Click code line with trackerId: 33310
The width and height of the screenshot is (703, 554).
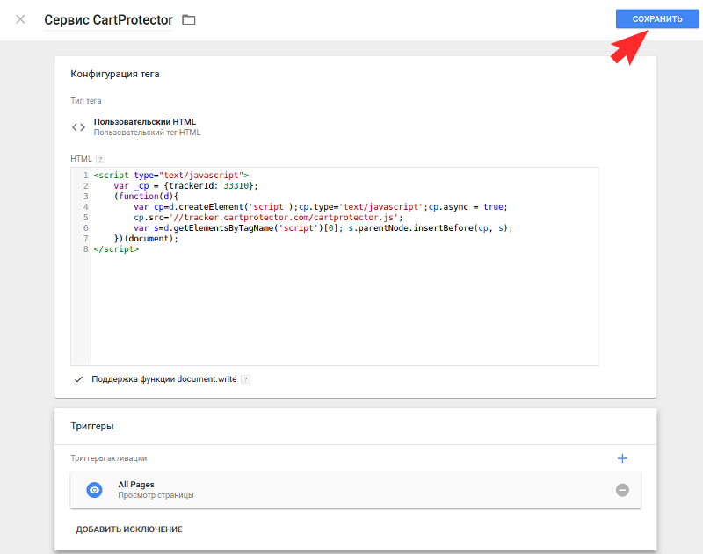pyautogui.click(x=186, y=186)
